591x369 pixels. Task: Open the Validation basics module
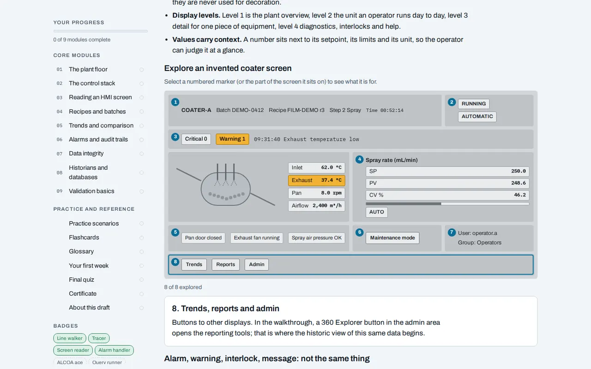pyautogui.click(x=100, y=191)
